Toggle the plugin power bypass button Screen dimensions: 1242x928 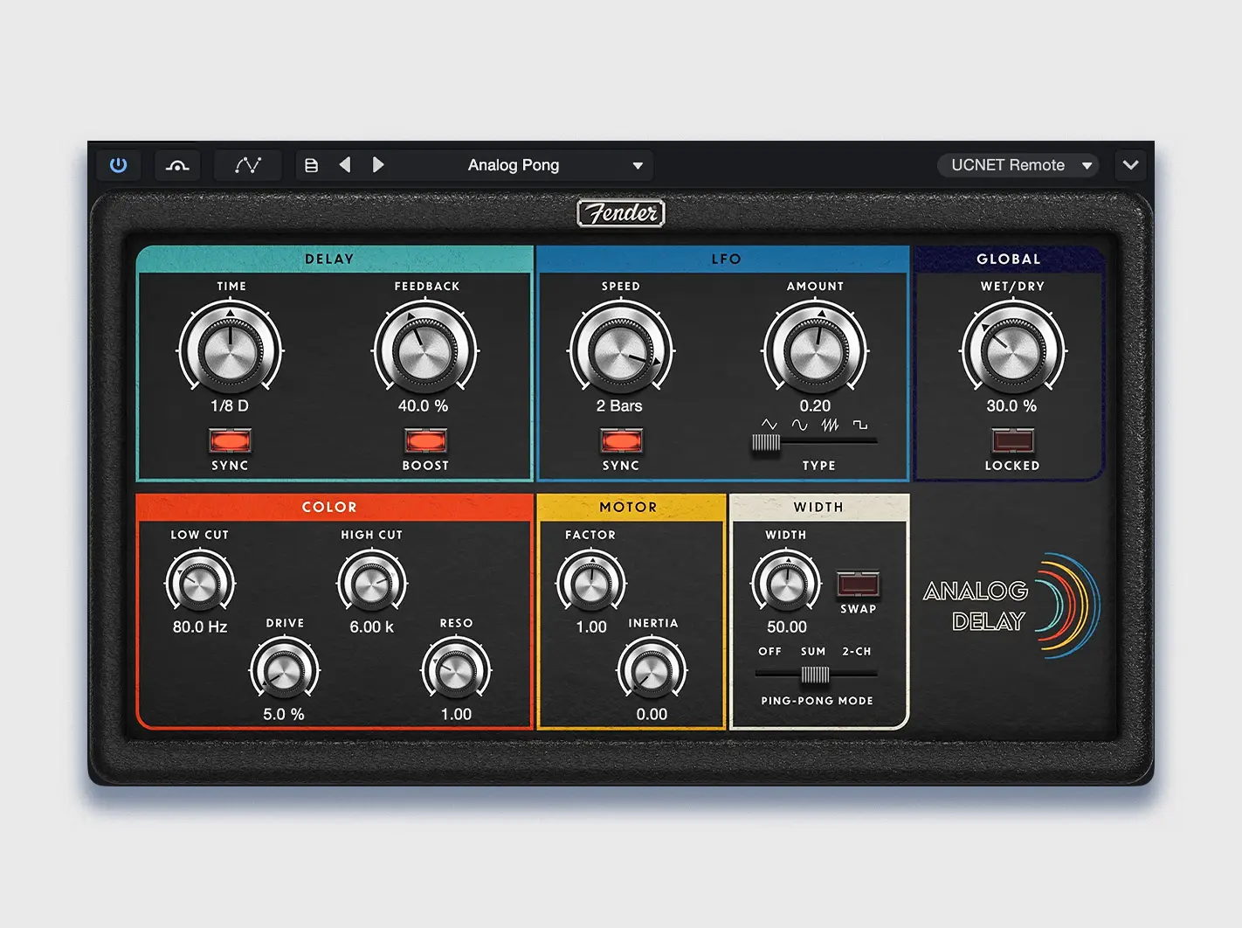[x=119, y=165]
